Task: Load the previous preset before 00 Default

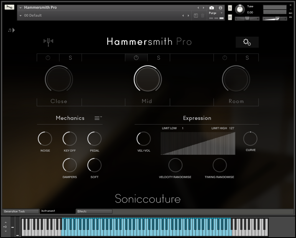Action: click(183, 16)
